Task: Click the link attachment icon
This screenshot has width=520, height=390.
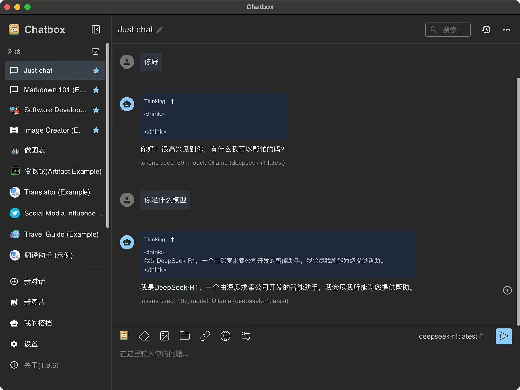Action: pos(205,336)
